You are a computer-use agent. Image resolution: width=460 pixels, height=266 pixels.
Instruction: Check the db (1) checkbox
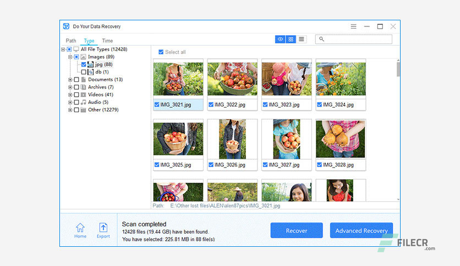point(84,72)
